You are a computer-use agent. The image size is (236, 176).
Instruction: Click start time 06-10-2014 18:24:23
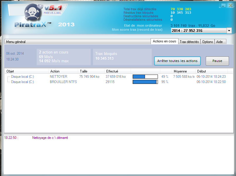211,77
